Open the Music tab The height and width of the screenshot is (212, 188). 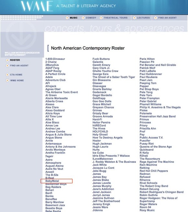point(74,18)
